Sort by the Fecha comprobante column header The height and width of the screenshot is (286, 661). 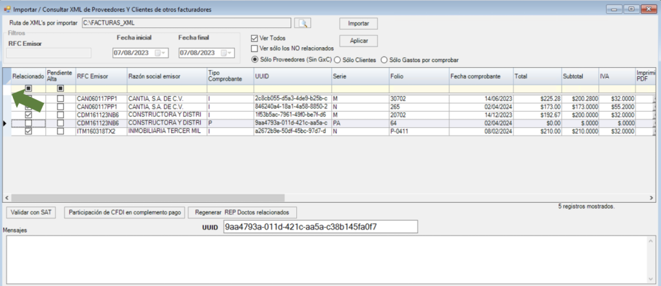point(481,76)
